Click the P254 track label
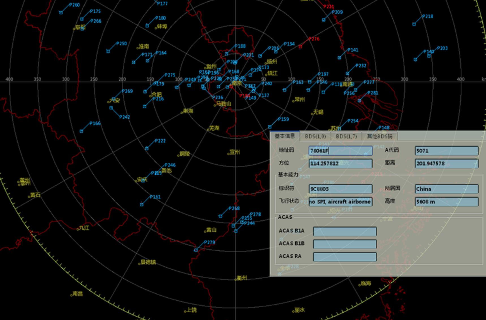The image size is (486, 320). click(353, 121)
